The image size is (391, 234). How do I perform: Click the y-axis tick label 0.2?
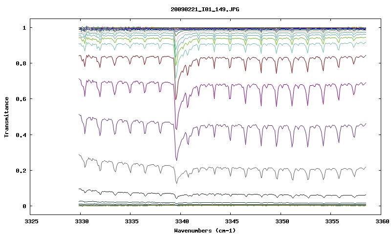pyautogui.click(x=21, y=171)
